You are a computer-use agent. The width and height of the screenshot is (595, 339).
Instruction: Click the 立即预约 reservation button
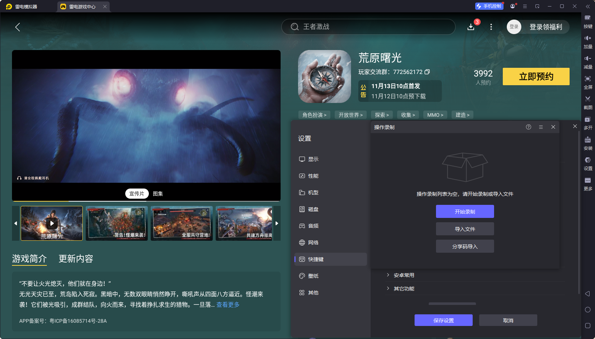536,77
